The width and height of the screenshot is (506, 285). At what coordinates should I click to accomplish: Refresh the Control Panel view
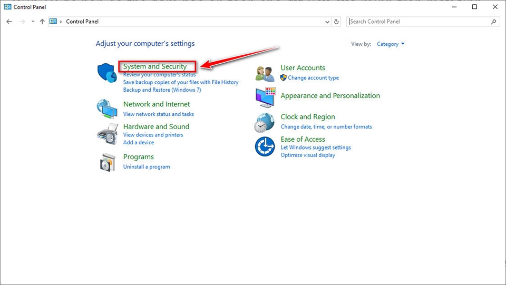pos(337,22)
